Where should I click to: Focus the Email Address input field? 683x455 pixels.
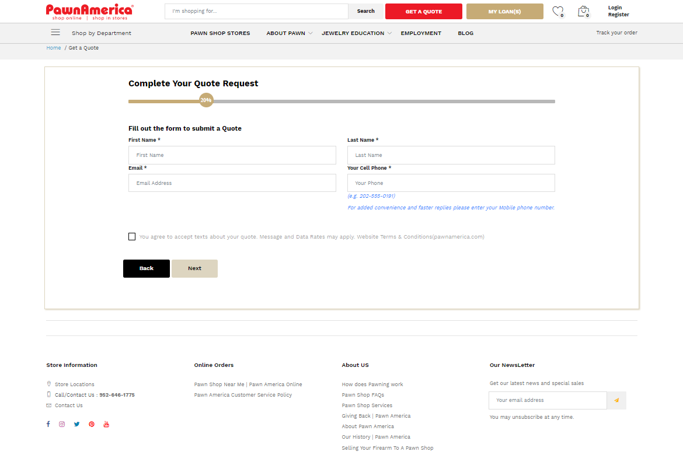(232, 183)
